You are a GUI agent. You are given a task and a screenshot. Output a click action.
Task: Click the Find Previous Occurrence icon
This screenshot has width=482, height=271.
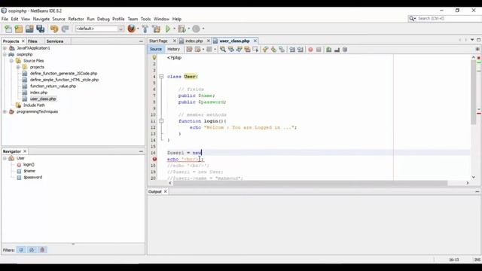coord(231,50)
